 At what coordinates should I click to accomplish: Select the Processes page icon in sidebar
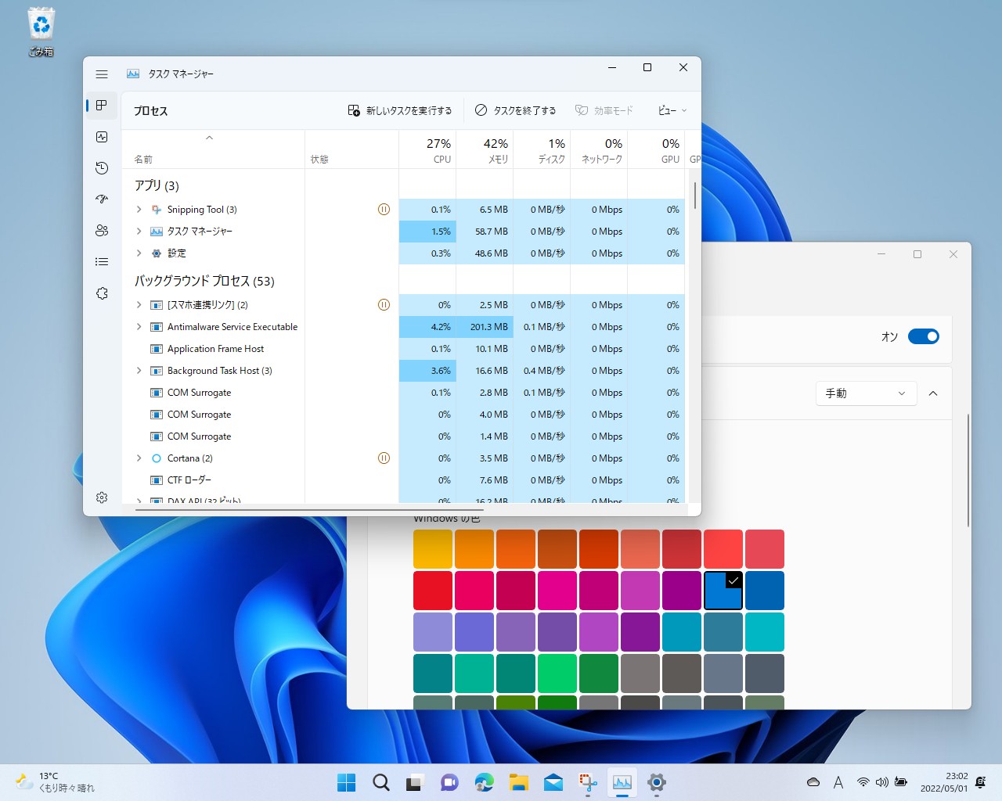(102, 106)
